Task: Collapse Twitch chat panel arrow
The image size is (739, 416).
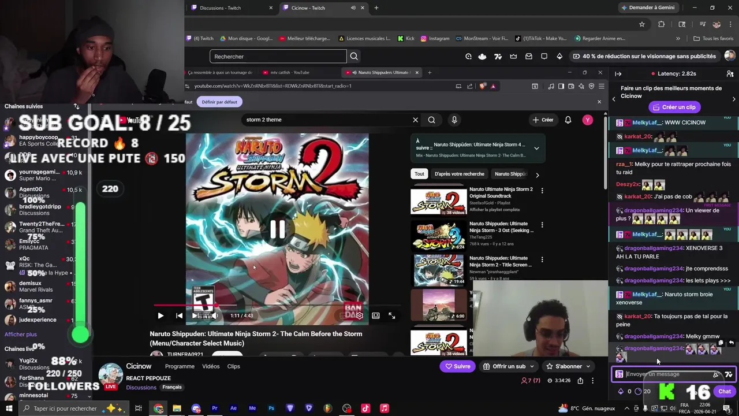Action: pos(618,74)
